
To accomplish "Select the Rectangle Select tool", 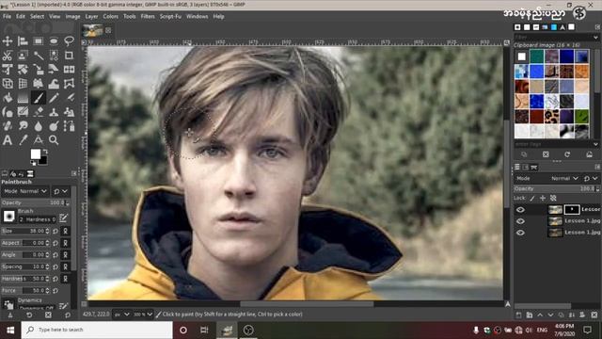I will (x=38, y=40).
